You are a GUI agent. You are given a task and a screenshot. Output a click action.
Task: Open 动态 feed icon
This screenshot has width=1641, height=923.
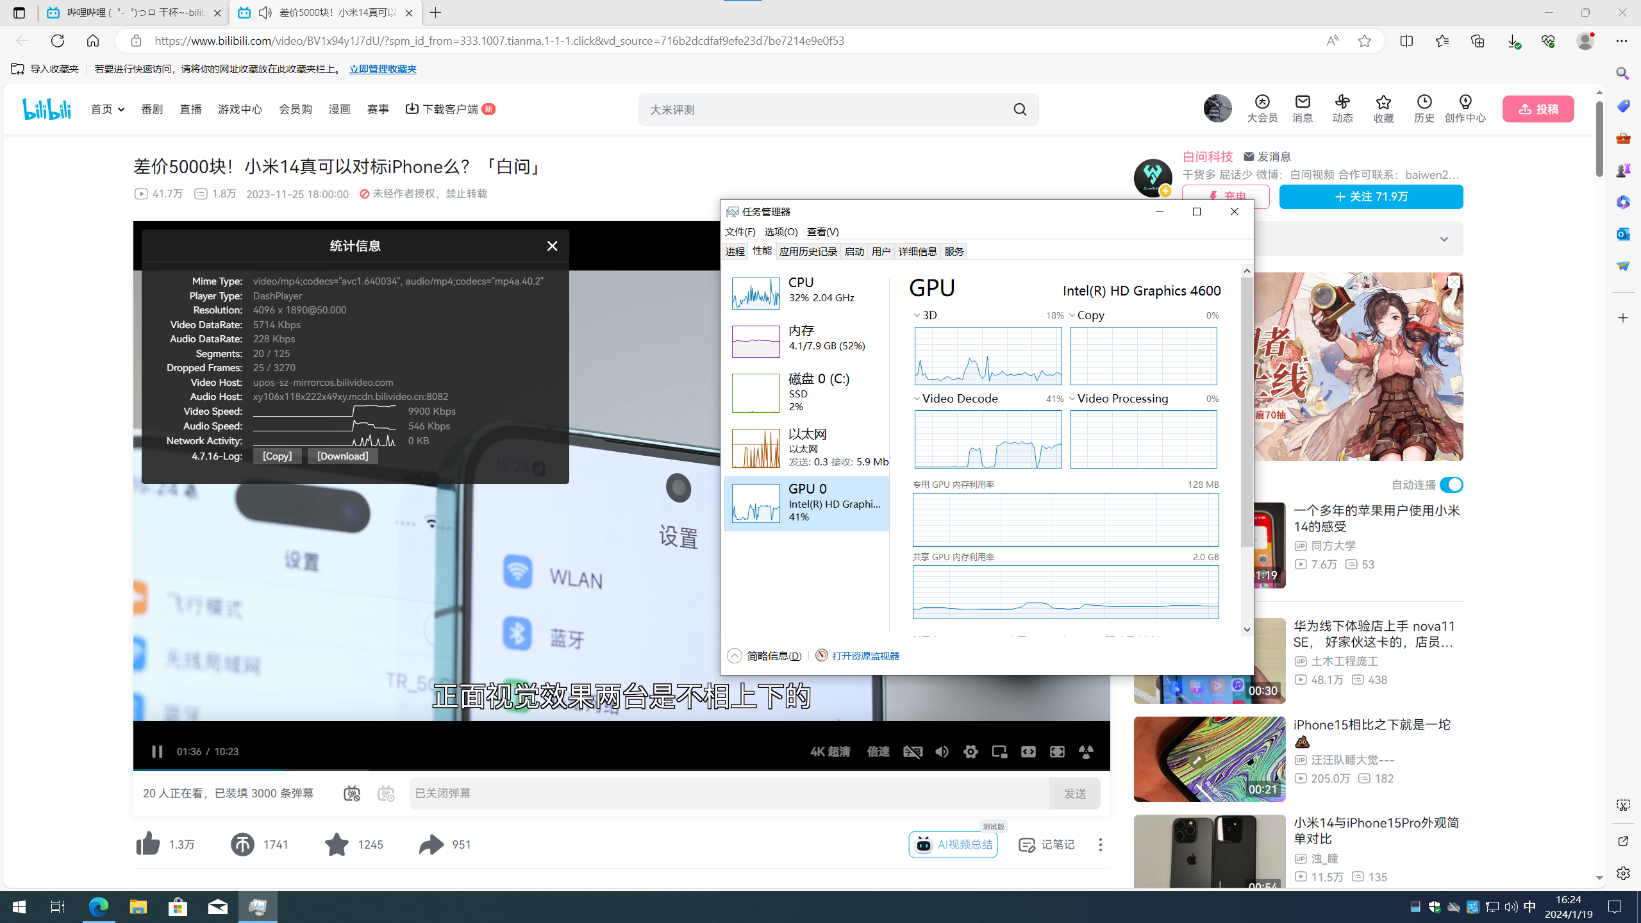pos(1342,108)
